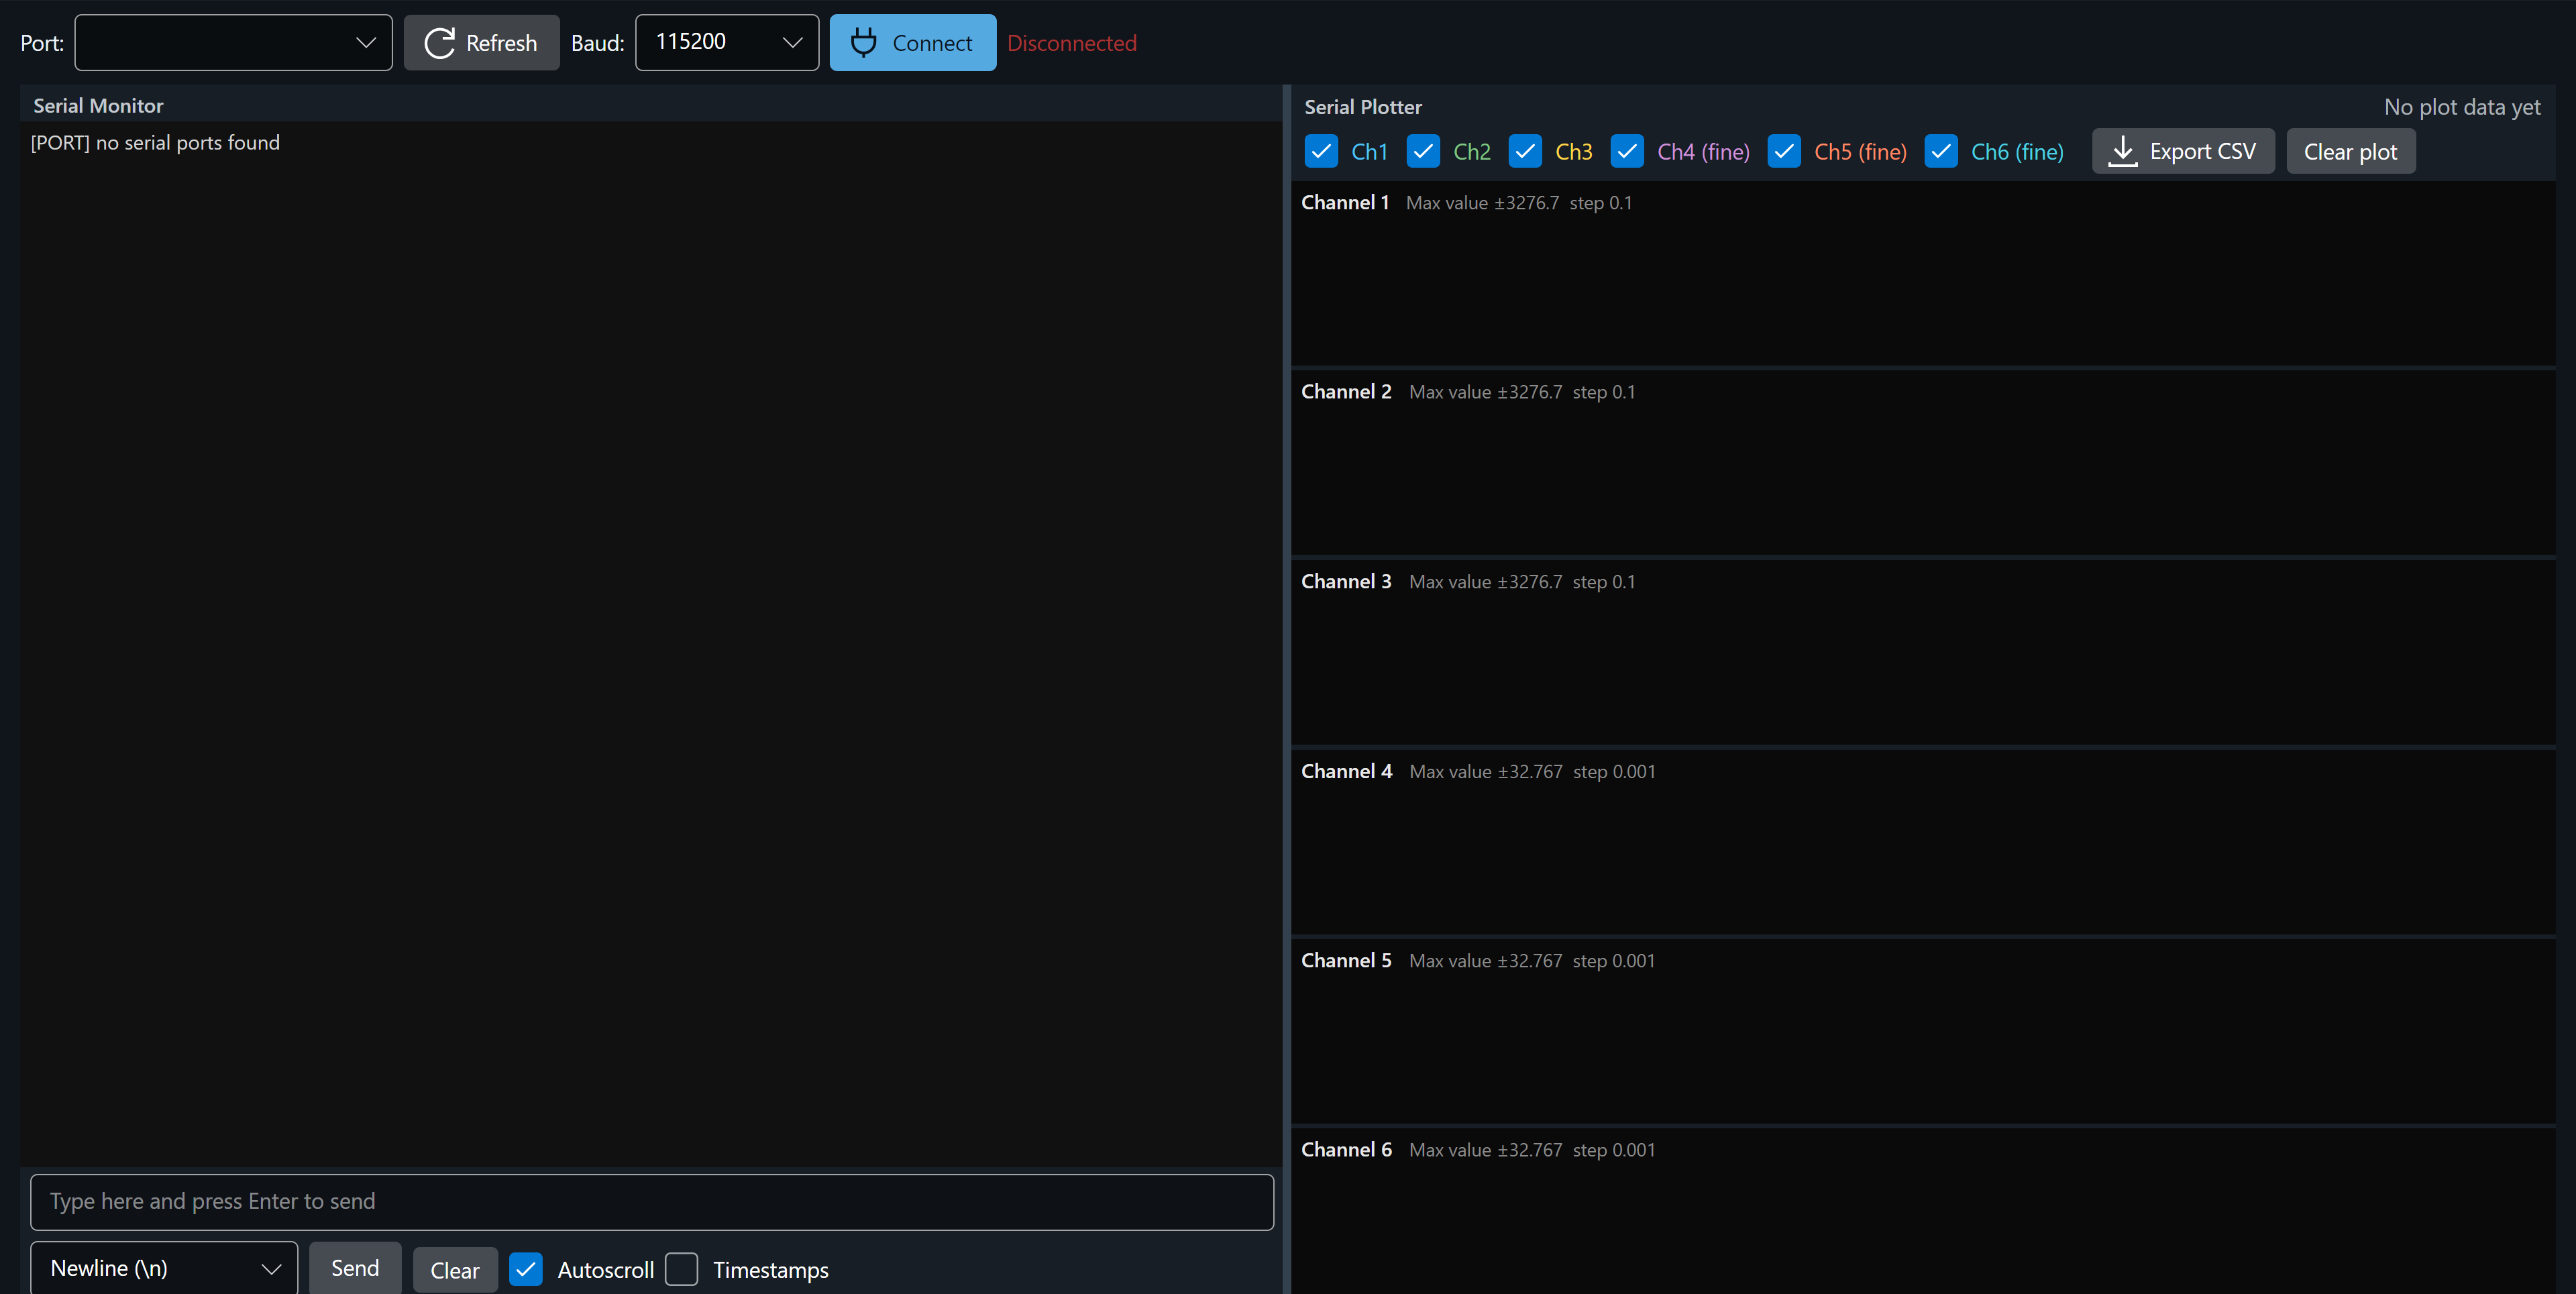Uncheck the Ch3 channel checkbox
Viewport: 2576px width, 1294px height.
pos(1525,151)
